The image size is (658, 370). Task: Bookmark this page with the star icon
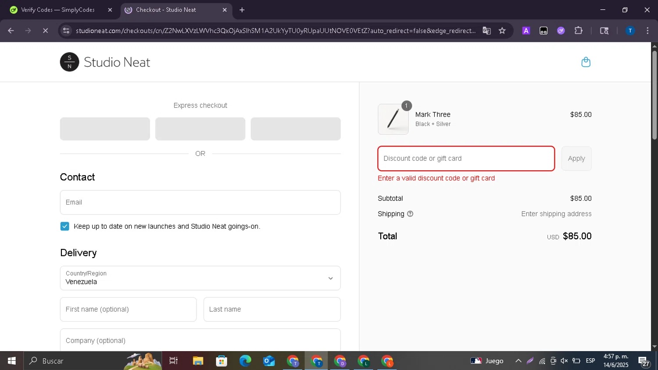click(502, 31)
